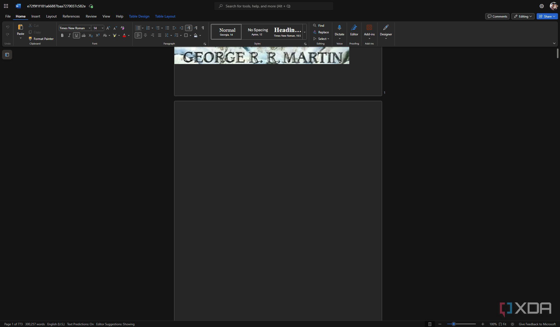Click the Clear Formatting icon
The image size is (560, 327).
[122, 28]
